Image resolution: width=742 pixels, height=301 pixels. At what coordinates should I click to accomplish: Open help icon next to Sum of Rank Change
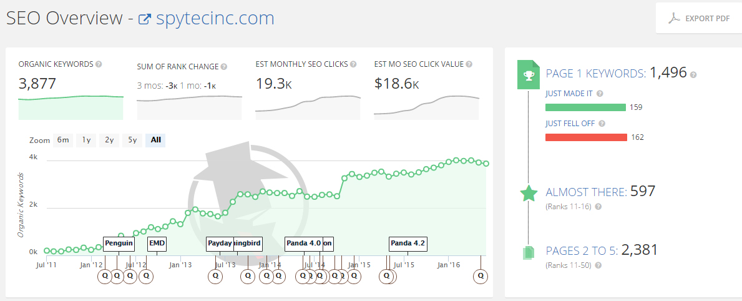pyautogui.click(x=224, y=67)
